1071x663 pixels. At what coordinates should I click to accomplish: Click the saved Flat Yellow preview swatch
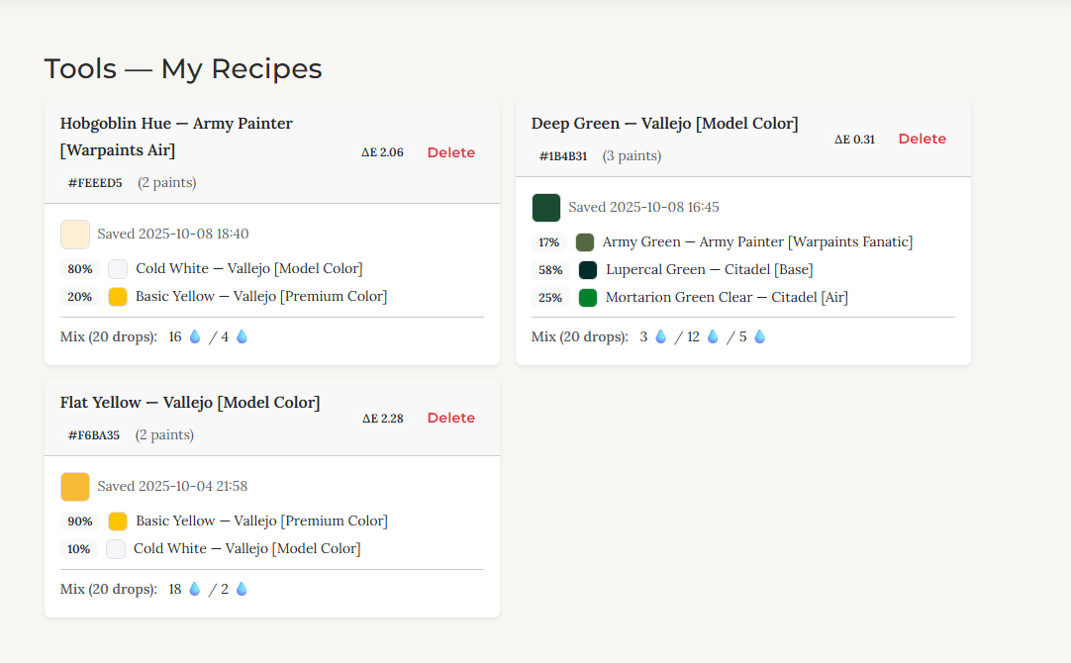[73, 486]
